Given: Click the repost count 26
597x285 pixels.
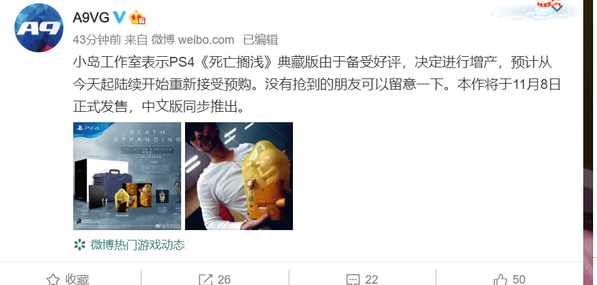Looking at the screenshot, I should pos(224,280).
